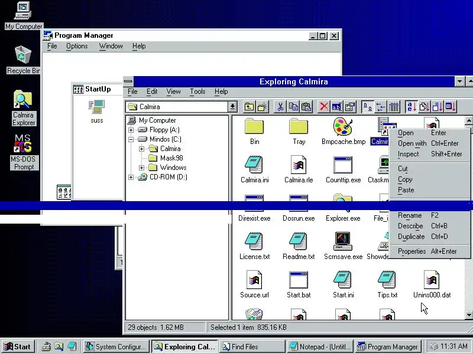Open the Calmira folder dropdown arrow
Screen dimensions: 473x354
232,107
